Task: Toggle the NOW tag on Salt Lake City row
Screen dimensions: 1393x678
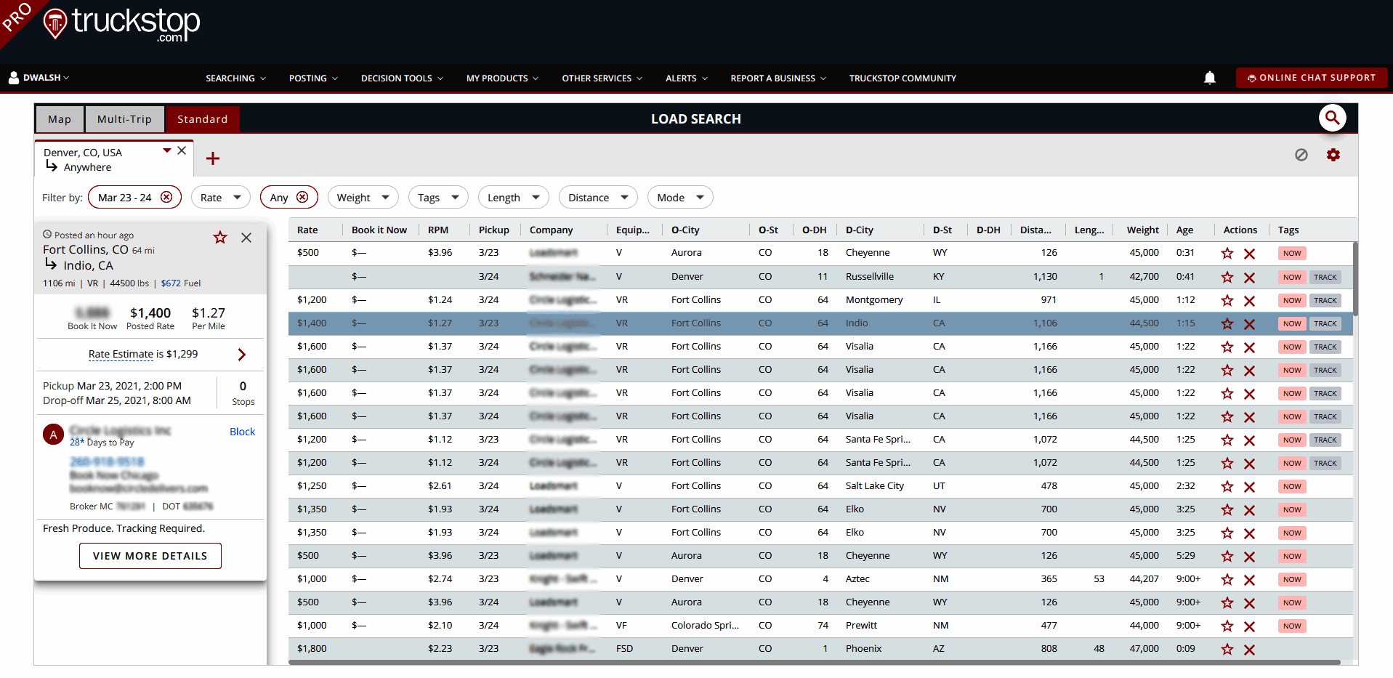Action: tap(1291, 487)
